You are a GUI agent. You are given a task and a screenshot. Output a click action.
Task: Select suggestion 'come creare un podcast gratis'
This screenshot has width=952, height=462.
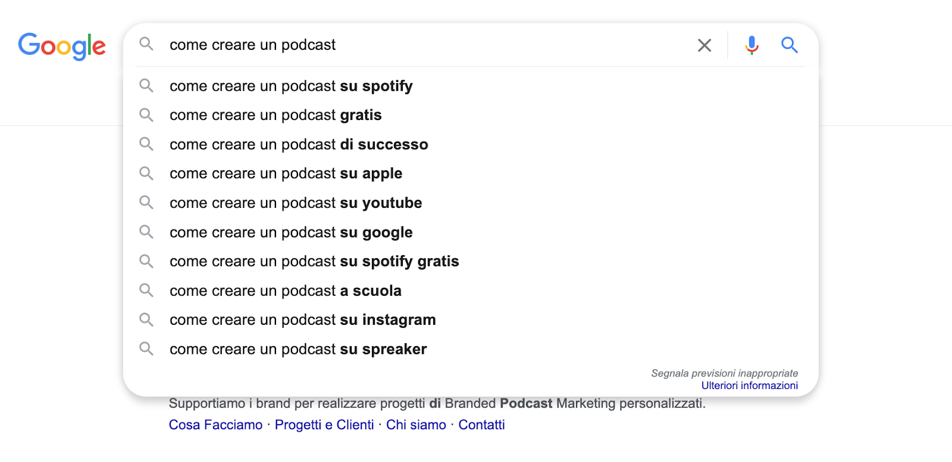471,115
